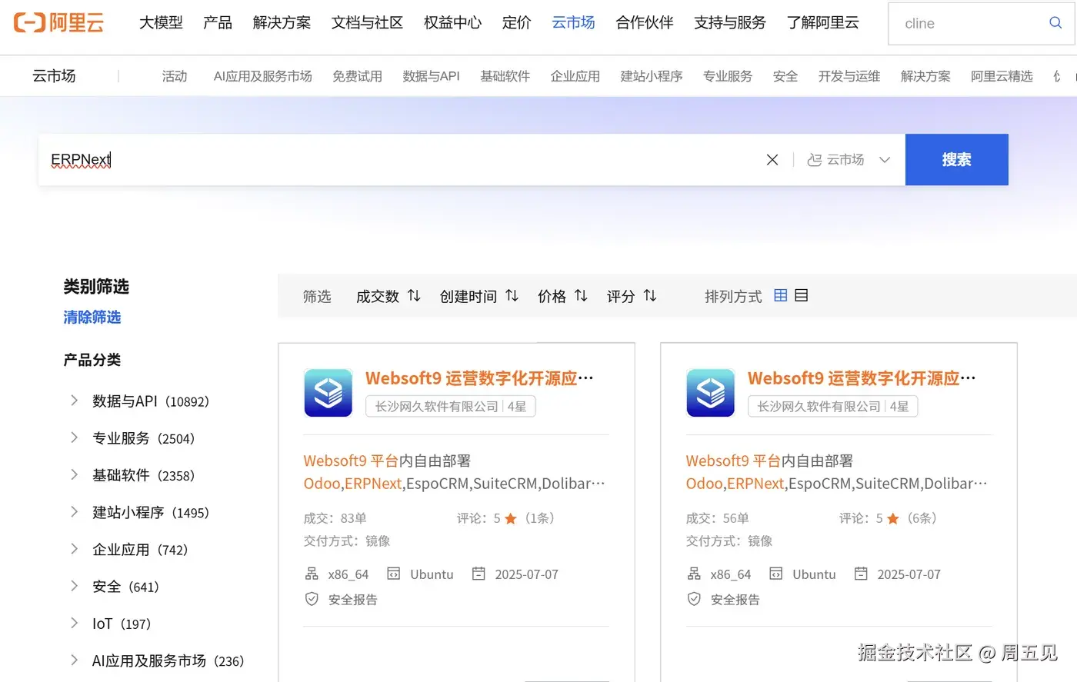Click into the ERPNext search input field
1077x682 pixels.
[x=400, y=160]
